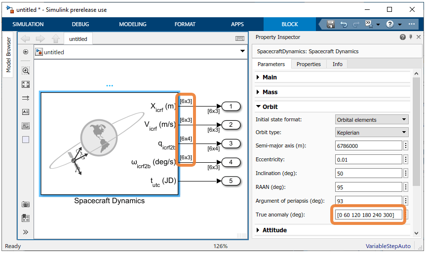Click the Fit to View icon
This screenshot has height=253, width=426.
coord(26,84)
